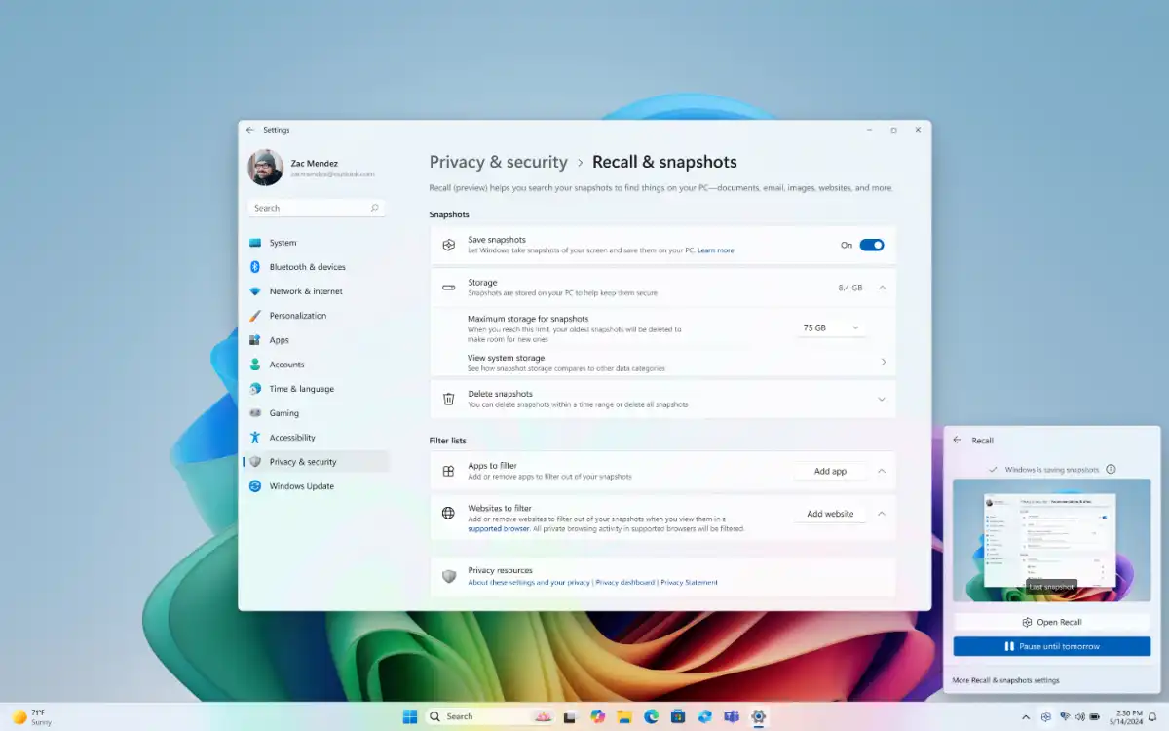The width and height of the screenshot is (1169, 731).
Task: Open the Privacy Statement link
Action: click(690, 582)
